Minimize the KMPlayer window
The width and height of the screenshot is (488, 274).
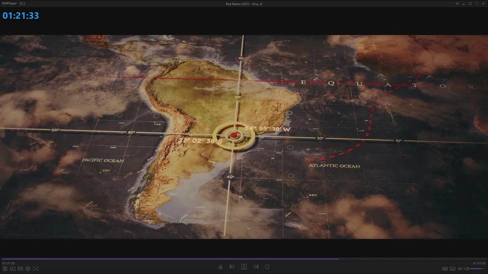(464, 3)
